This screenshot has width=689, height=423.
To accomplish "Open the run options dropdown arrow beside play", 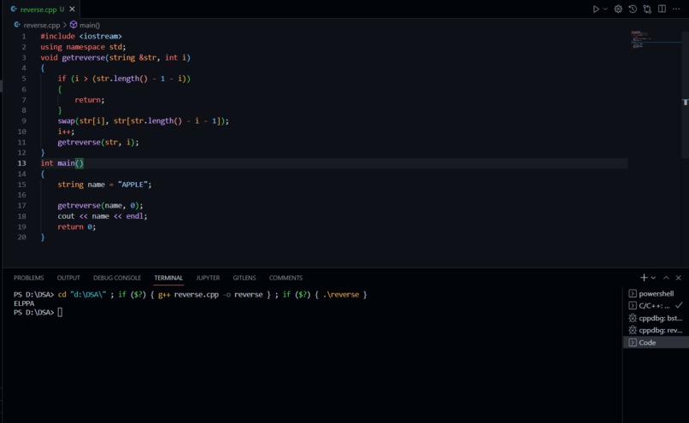I will coord(605,9).
